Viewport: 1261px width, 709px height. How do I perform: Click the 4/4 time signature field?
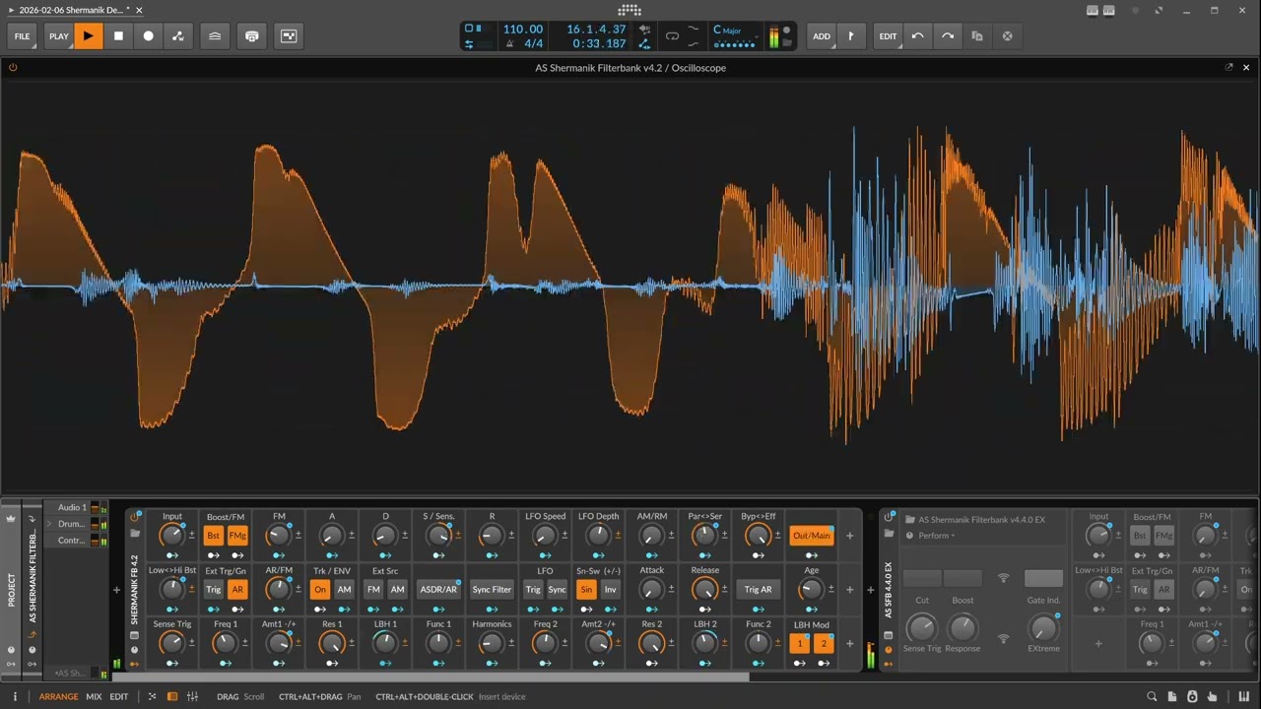click(533, 44)
